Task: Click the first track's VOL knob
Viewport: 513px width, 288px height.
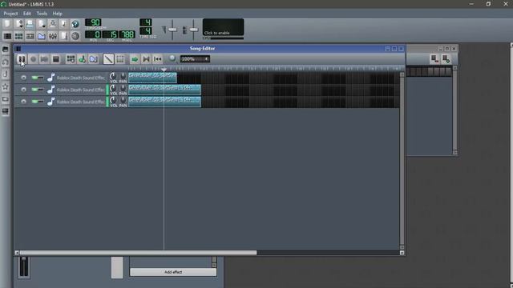Action: pos(113,76)
